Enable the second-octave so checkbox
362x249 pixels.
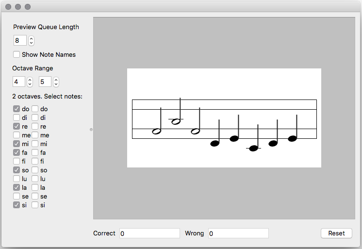(x=35, y=170)
